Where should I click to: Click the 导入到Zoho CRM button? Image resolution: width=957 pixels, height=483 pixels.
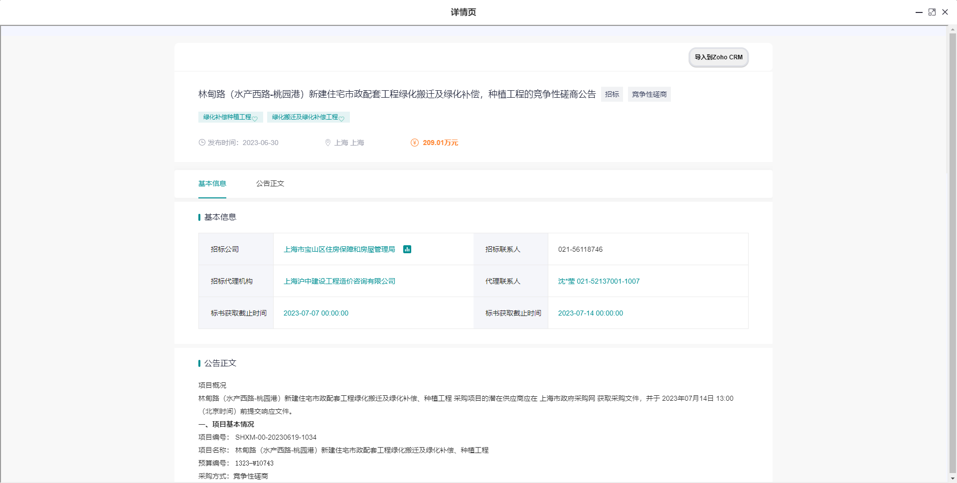[718, 57]
